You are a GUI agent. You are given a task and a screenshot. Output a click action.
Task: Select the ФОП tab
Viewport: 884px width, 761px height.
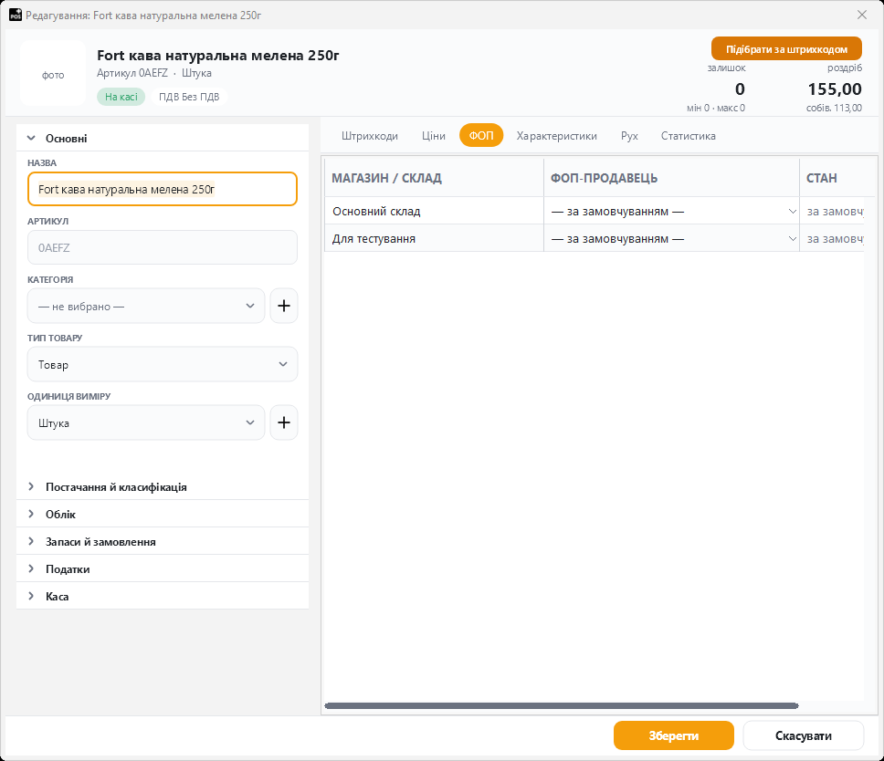[481, 136]
